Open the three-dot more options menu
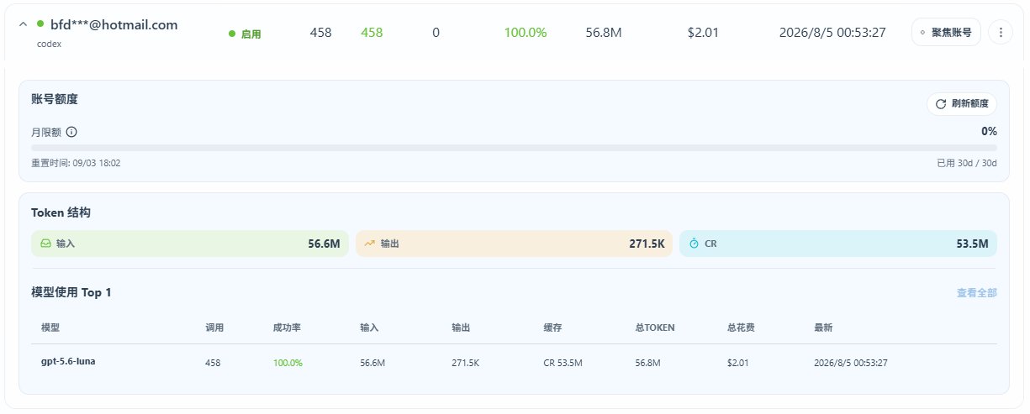The image size is (1030, 414). (x=1001, y=33)
